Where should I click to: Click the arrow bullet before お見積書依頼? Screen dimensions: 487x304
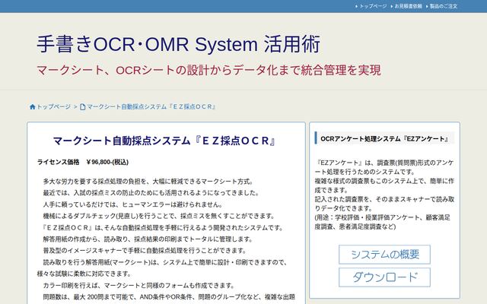392,6
